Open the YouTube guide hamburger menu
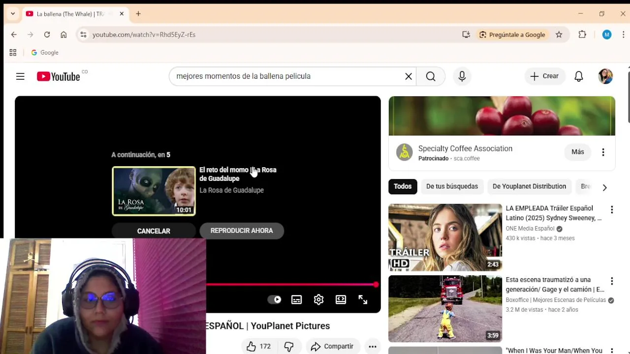 [20, 76]
